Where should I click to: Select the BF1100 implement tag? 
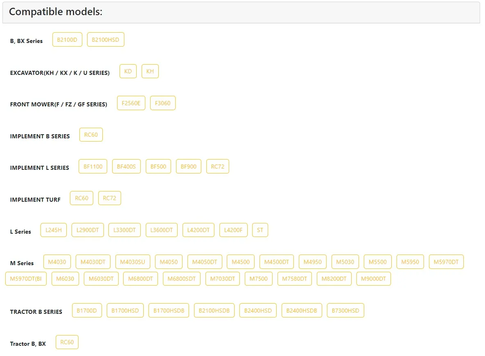(93, 167)
